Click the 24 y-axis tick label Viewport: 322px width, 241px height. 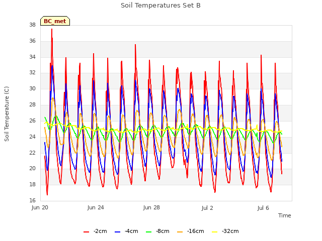[32, 137]
